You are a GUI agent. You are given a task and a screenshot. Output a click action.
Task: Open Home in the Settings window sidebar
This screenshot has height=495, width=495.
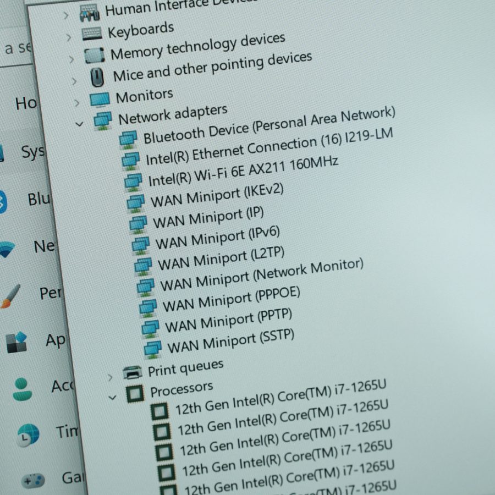pos(26,103)
